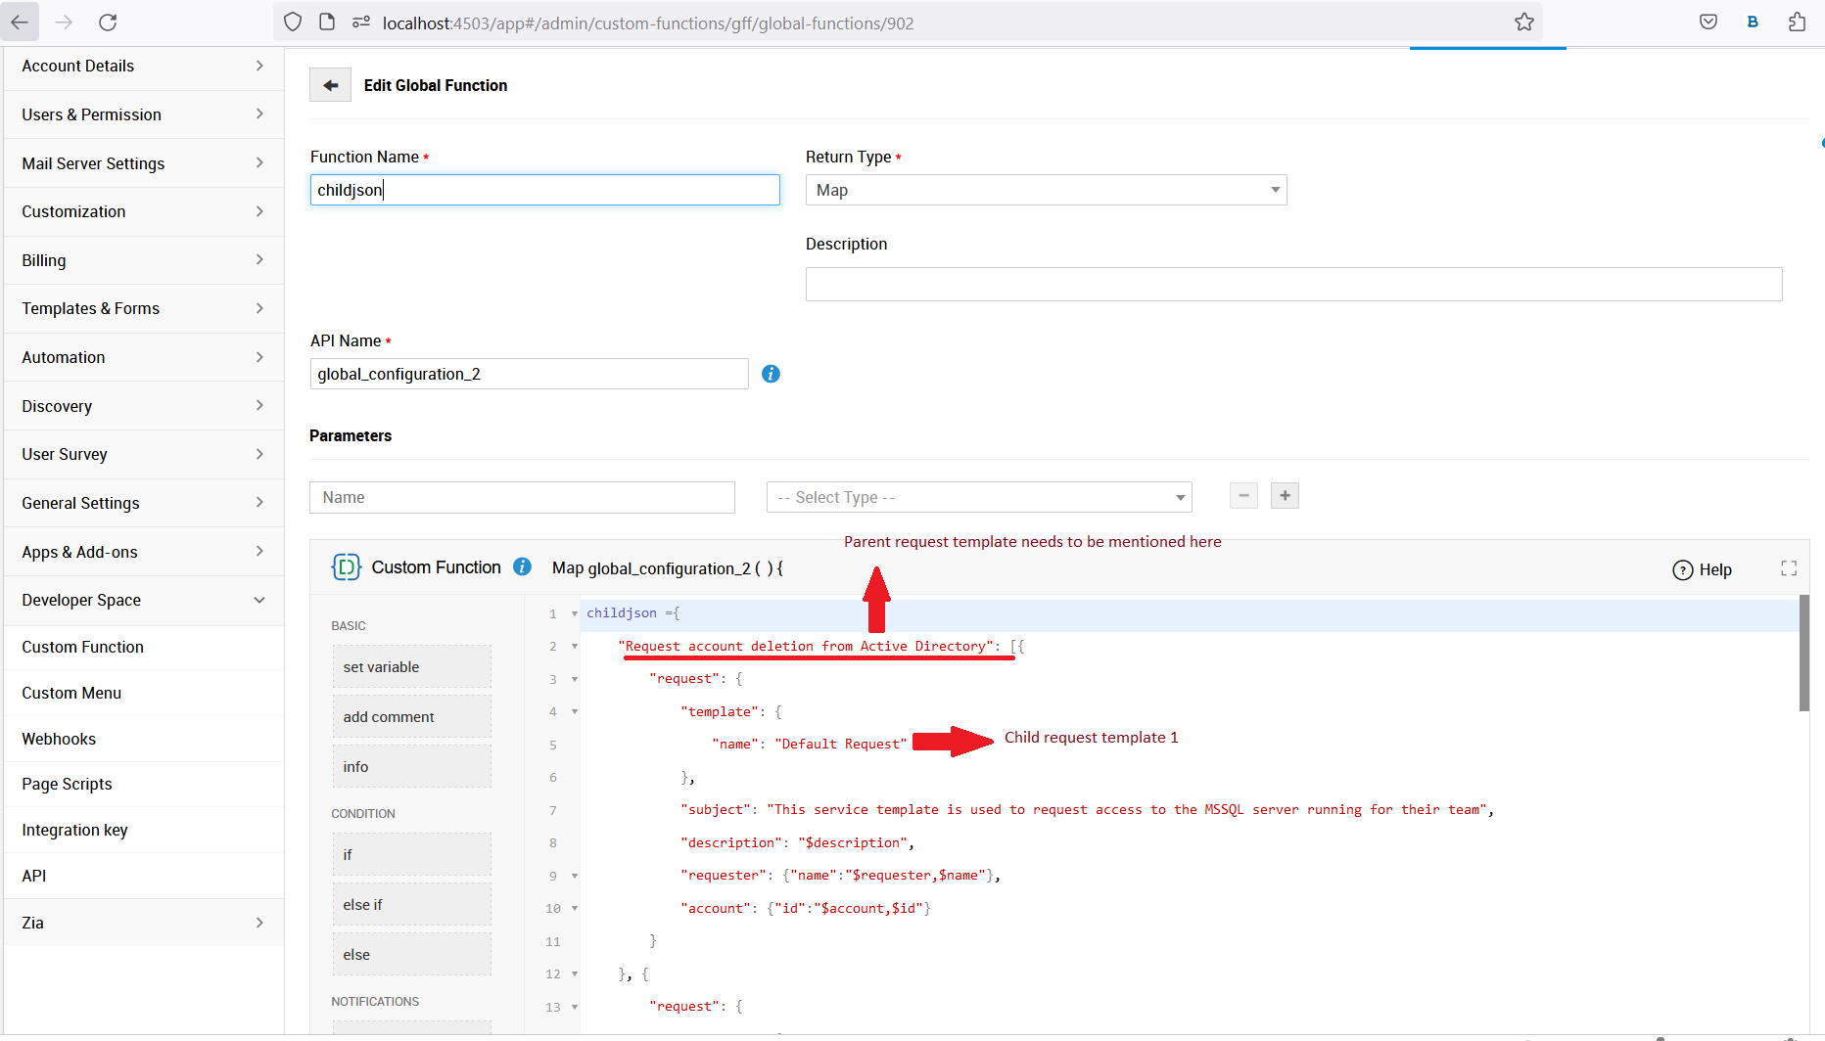Image resolution: width=1825 pixels, height=1041 pixels.
Task: Insert the else if condition block
Action: point(411,905)
